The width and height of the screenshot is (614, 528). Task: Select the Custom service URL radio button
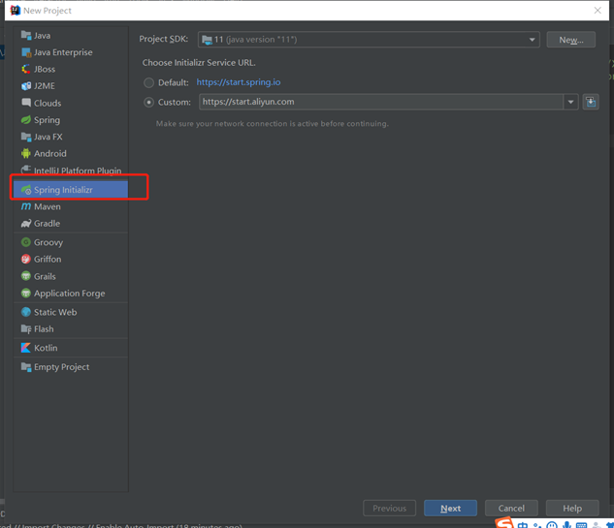pos(148,103)
